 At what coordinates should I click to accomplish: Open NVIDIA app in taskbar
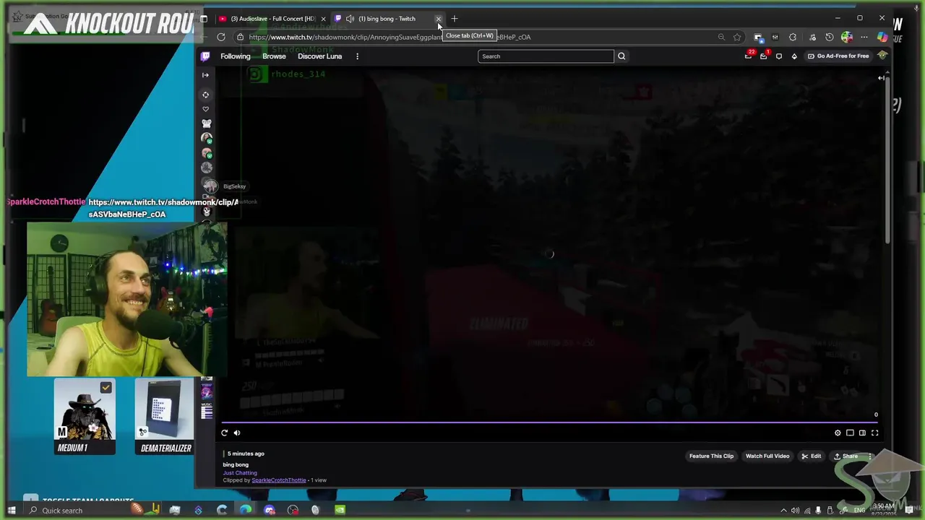[340, 511]
